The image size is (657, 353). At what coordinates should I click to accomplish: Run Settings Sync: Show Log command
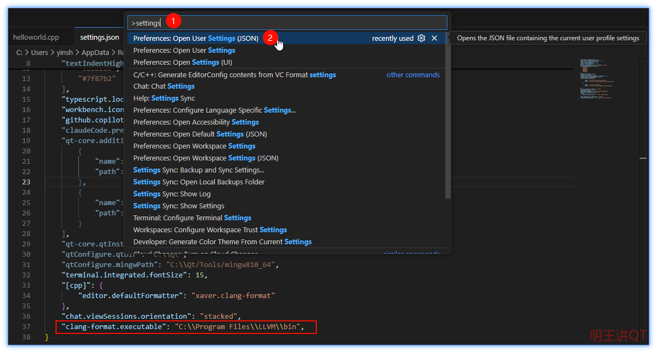[171, 194]
